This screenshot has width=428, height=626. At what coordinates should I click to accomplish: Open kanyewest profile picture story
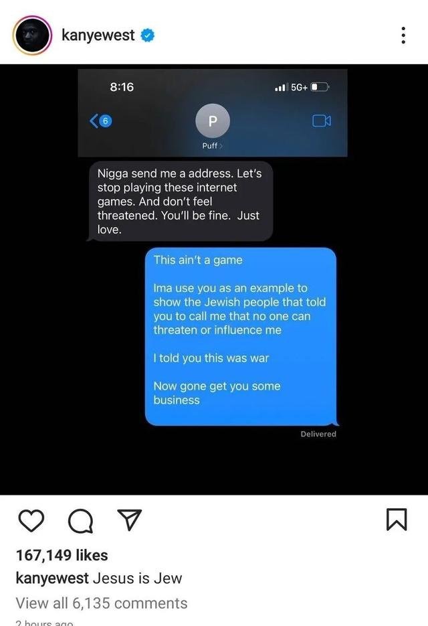click(32, 35)
